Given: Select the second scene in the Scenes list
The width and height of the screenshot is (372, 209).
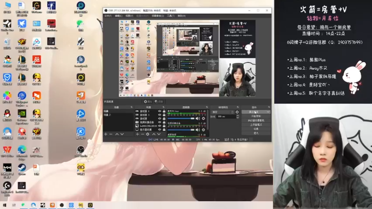Looking at the screenshot, I should pyautogui.click(x=118, y=115).
